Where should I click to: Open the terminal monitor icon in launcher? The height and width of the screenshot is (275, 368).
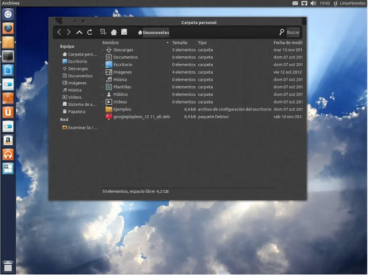[x=8, y=56]
